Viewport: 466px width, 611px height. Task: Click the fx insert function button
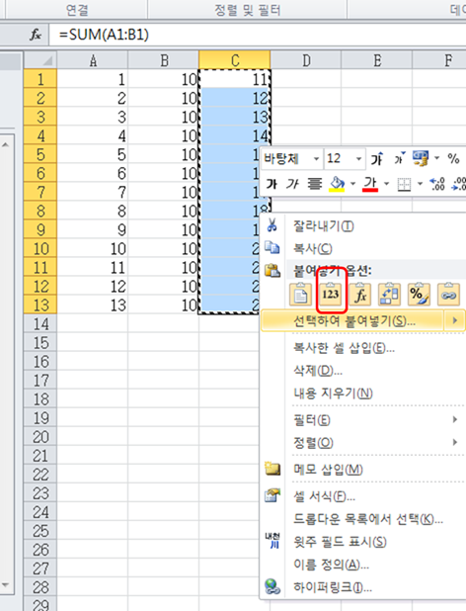coord(36,35)
